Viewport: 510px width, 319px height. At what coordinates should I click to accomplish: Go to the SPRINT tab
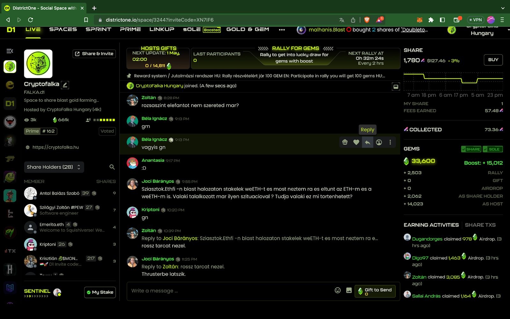click(x=98, y=29)
